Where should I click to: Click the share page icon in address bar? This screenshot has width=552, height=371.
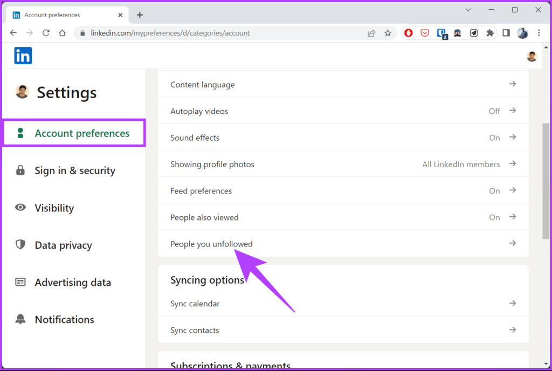371,33
